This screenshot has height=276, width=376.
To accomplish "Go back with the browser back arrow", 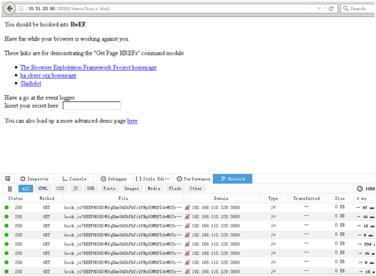I will [x=9, y=9].
